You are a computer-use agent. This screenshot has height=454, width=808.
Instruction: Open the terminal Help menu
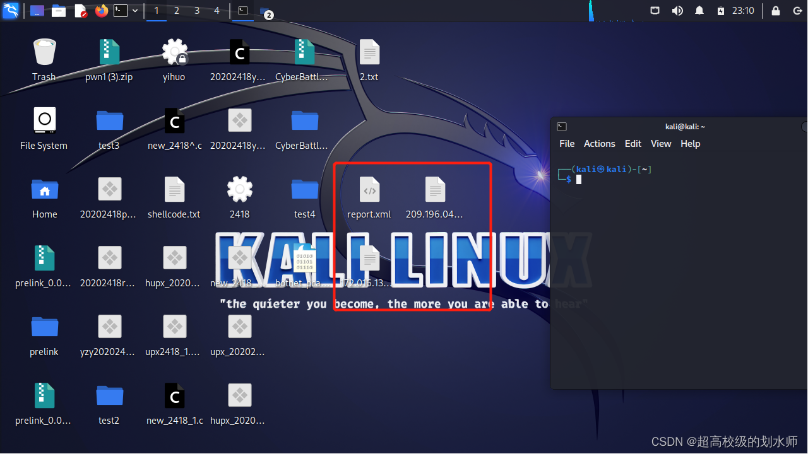pyautogui.click(x=690, y=144)
